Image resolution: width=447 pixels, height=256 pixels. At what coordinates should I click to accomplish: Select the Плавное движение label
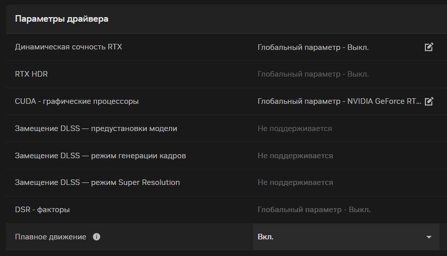(50, 237)
